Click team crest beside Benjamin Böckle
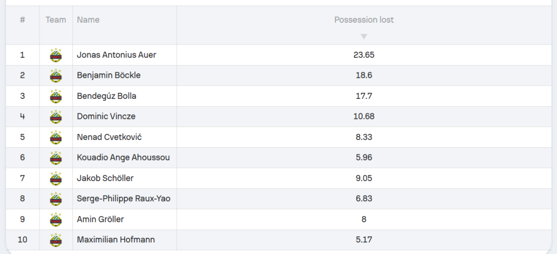The image size is (557, 254). coord(56,76)
